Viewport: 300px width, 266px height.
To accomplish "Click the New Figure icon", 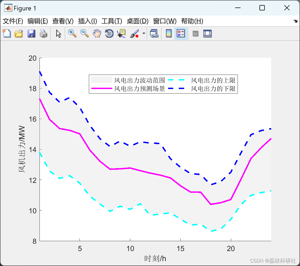I will coord(7,34).
